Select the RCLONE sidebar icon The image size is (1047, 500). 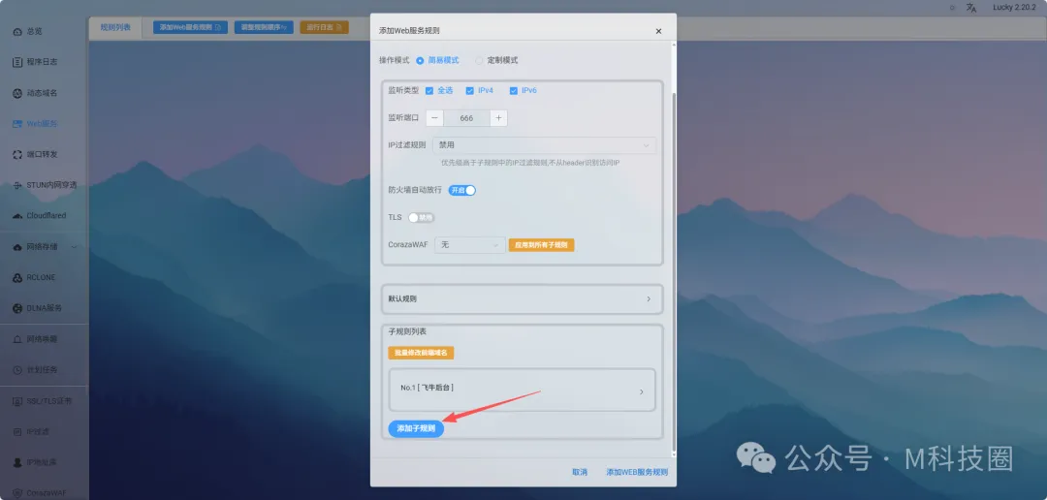18,278
